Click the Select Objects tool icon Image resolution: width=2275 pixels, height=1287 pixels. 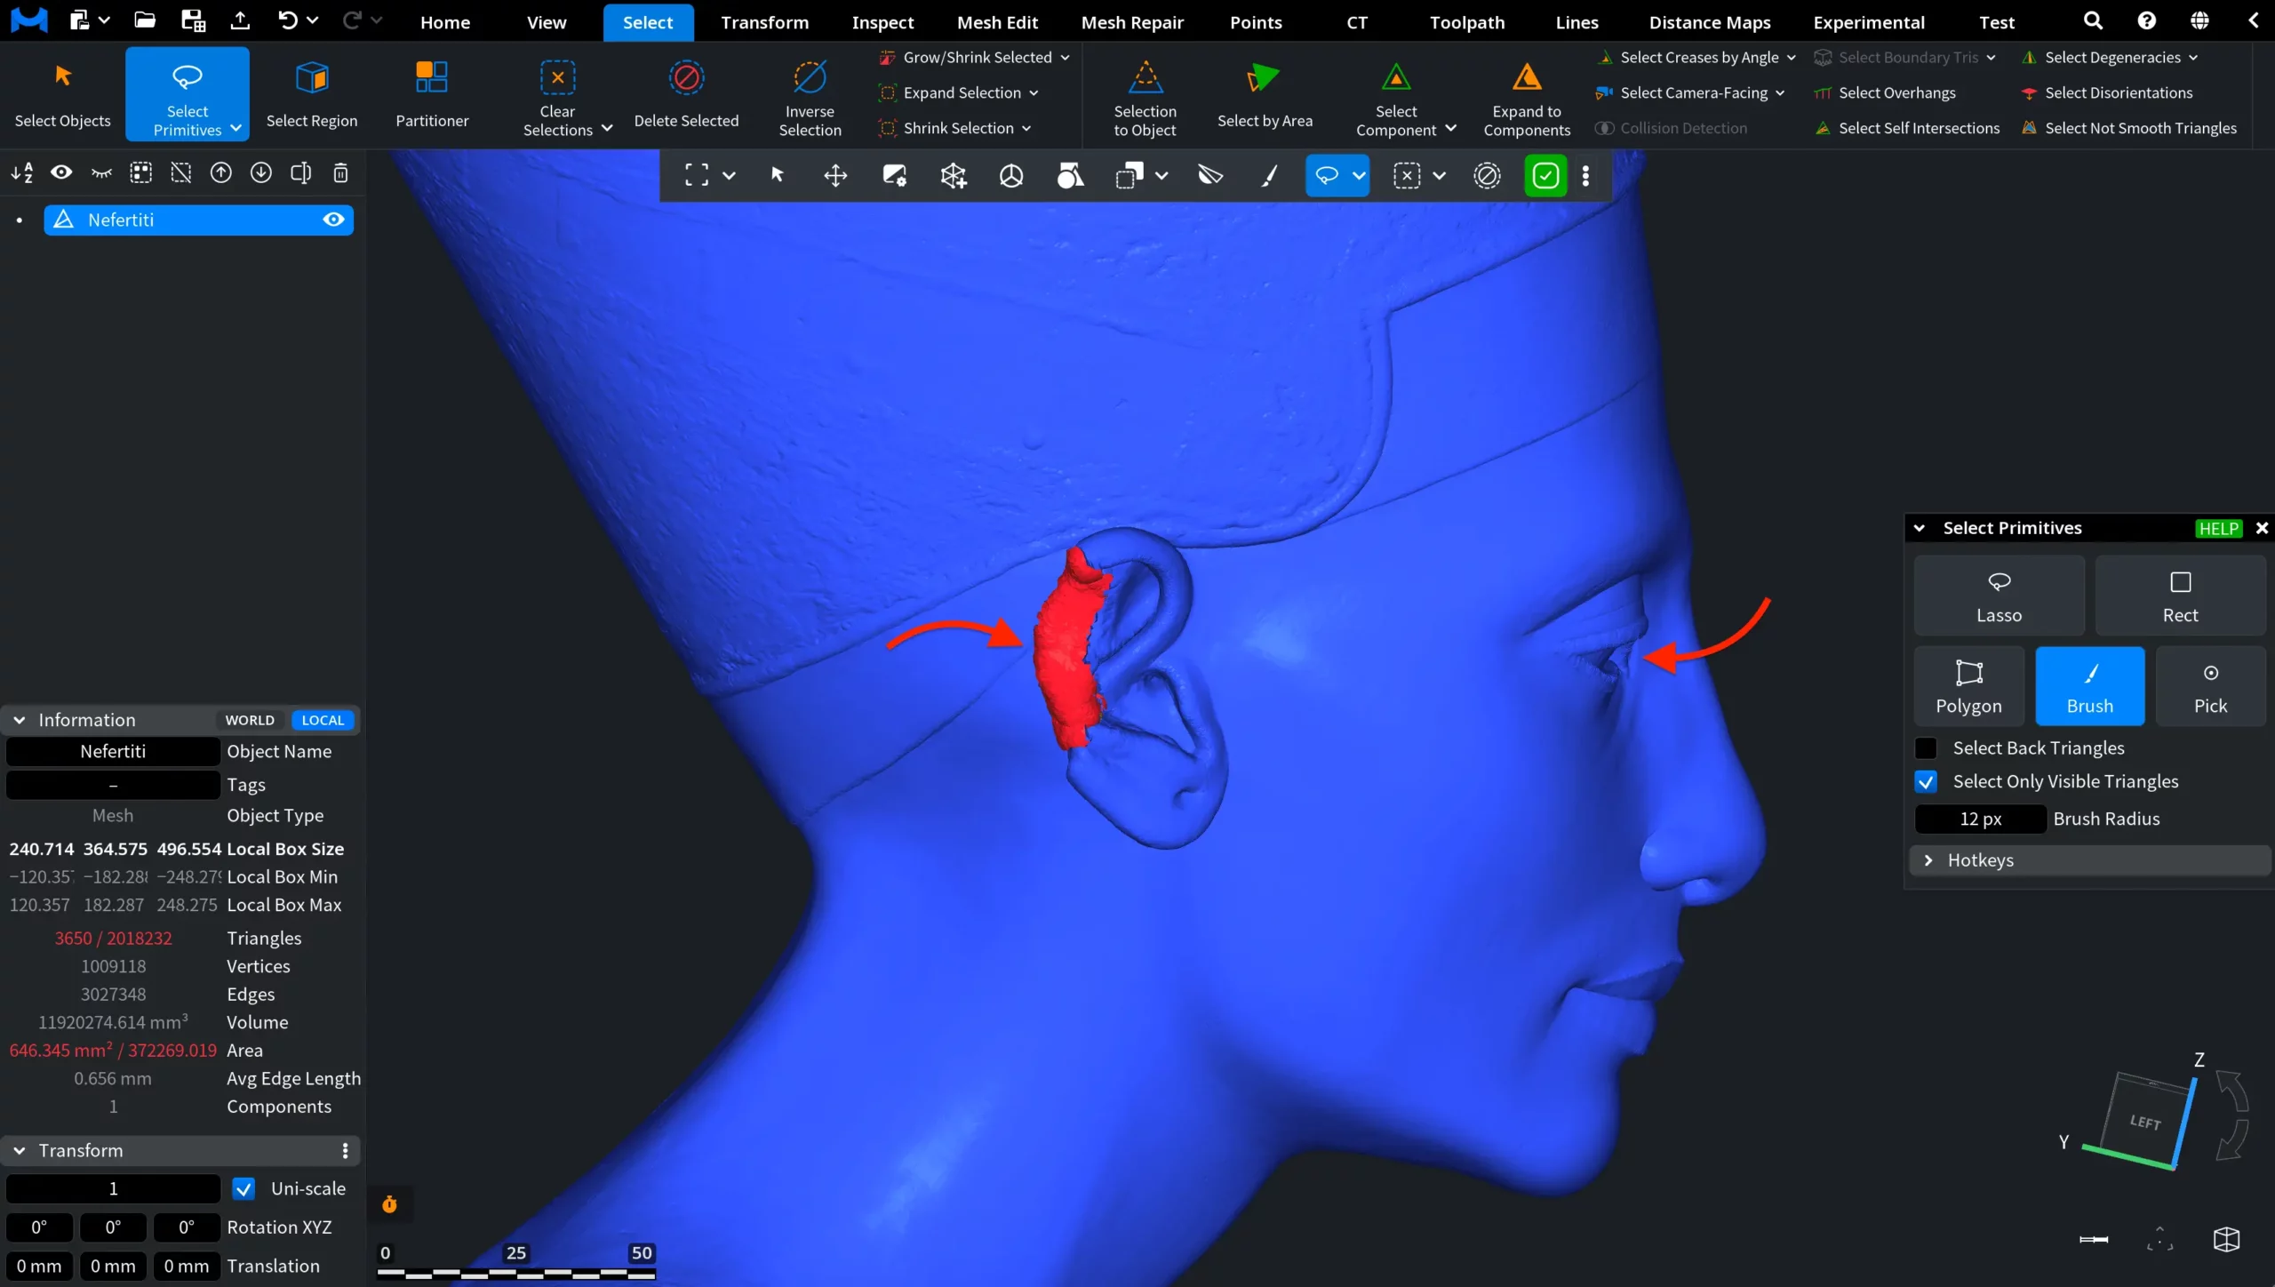pos(62,76)
